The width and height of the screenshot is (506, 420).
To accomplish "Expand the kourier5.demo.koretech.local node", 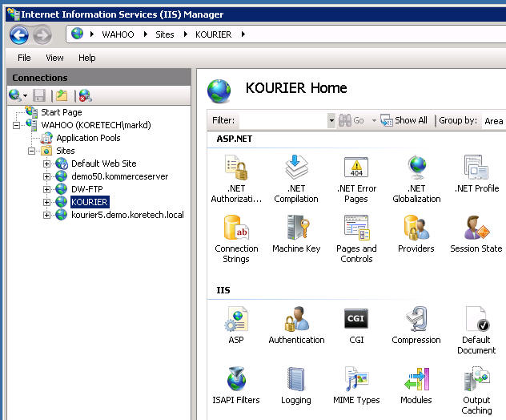I will coord(46,215).
